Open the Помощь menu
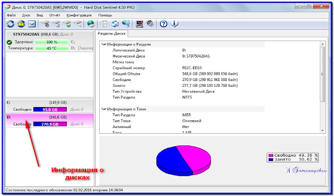Image resolution: width=334 pixels, height=196 pixels. pyautogui.click(x=105, y=15)
